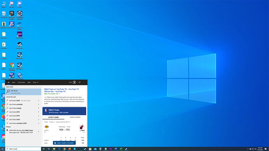Expand the nba finals schedule suggestion arrow
This screenshot has width=269, height=151.
(38, 104)
